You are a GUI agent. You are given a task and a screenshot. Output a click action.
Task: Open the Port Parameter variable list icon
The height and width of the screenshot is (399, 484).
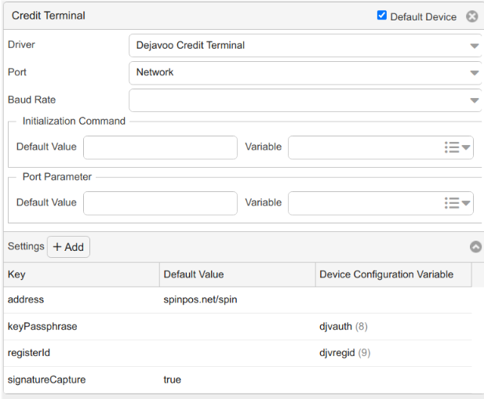[457, 203]
